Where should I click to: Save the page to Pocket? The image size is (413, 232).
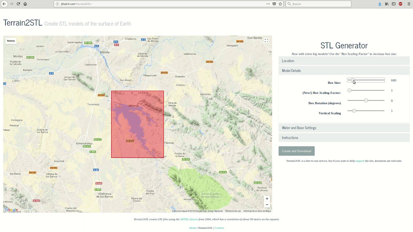point(274,4)
